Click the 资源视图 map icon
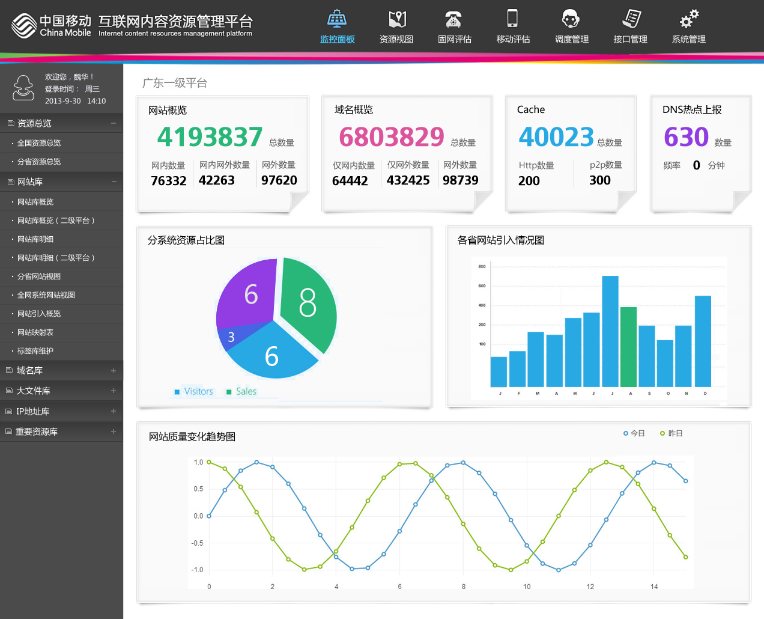764x619 pixels. pyautogui.click(x=396, y=19)
